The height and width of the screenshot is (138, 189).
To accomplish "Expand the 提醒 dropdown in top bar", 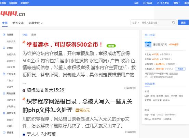I will click(177, 3).
